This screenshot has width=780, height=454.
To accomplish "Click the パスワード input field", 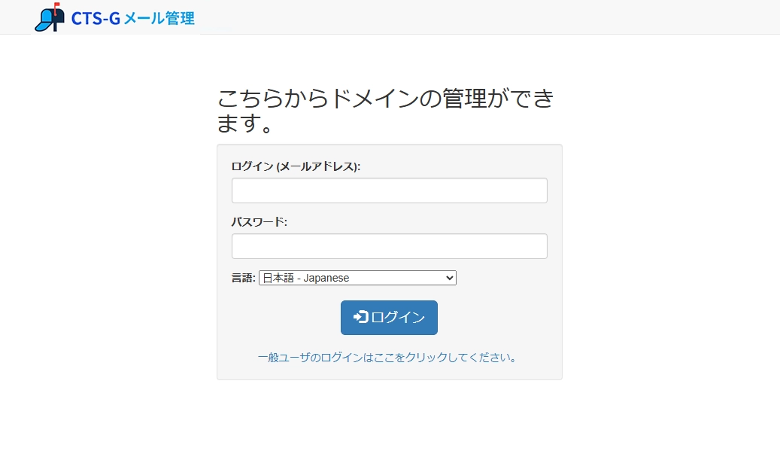I will [389, 245].
